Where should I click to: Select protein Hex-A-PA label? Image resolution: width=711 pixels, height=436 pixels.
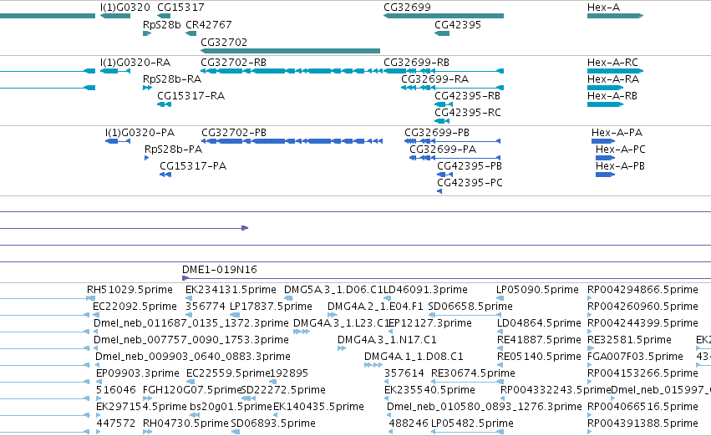tap(617, 132)
